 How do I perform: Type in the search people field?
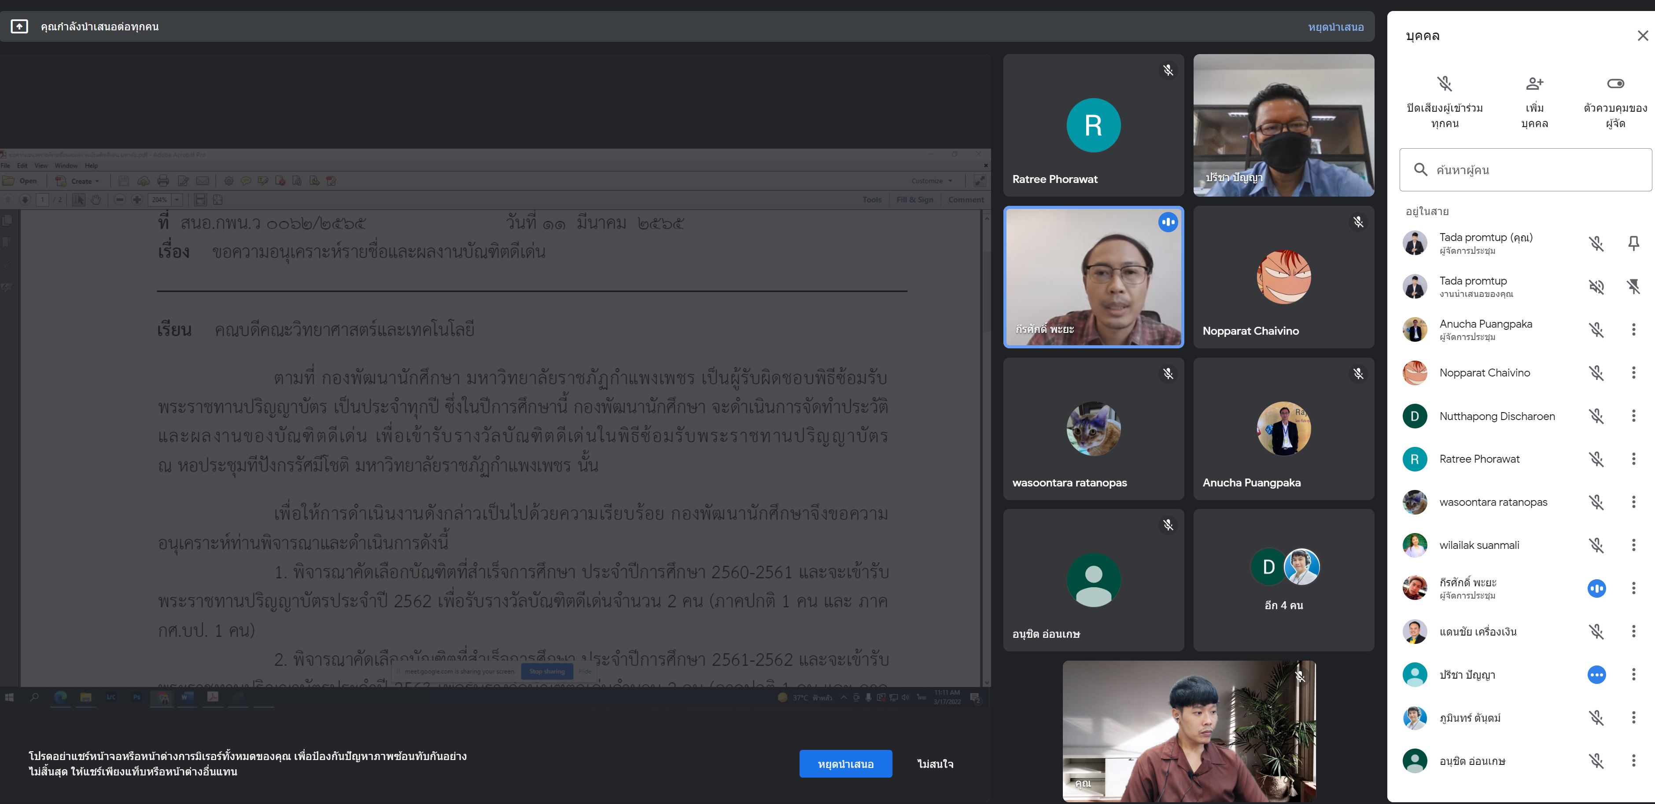[x=1536, y=170]
